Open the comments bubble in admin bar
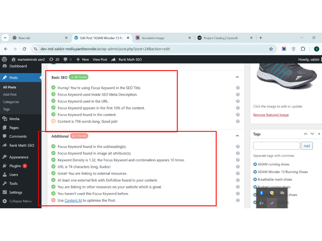The width and height of the screenshot is (322, 241). pyautogui.click(x=68, y=59)
